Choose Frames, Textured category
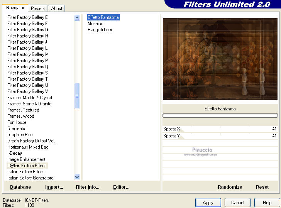 point(23,110)
